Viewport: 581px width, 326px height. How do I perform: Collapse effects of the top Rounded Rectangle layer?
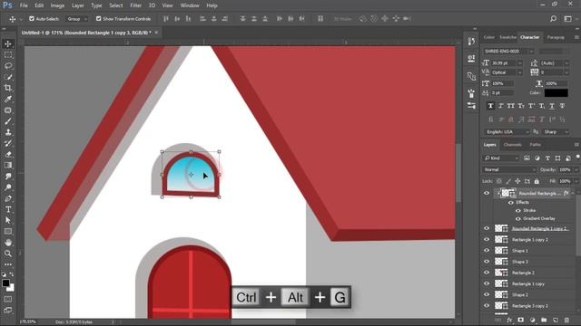573,193
